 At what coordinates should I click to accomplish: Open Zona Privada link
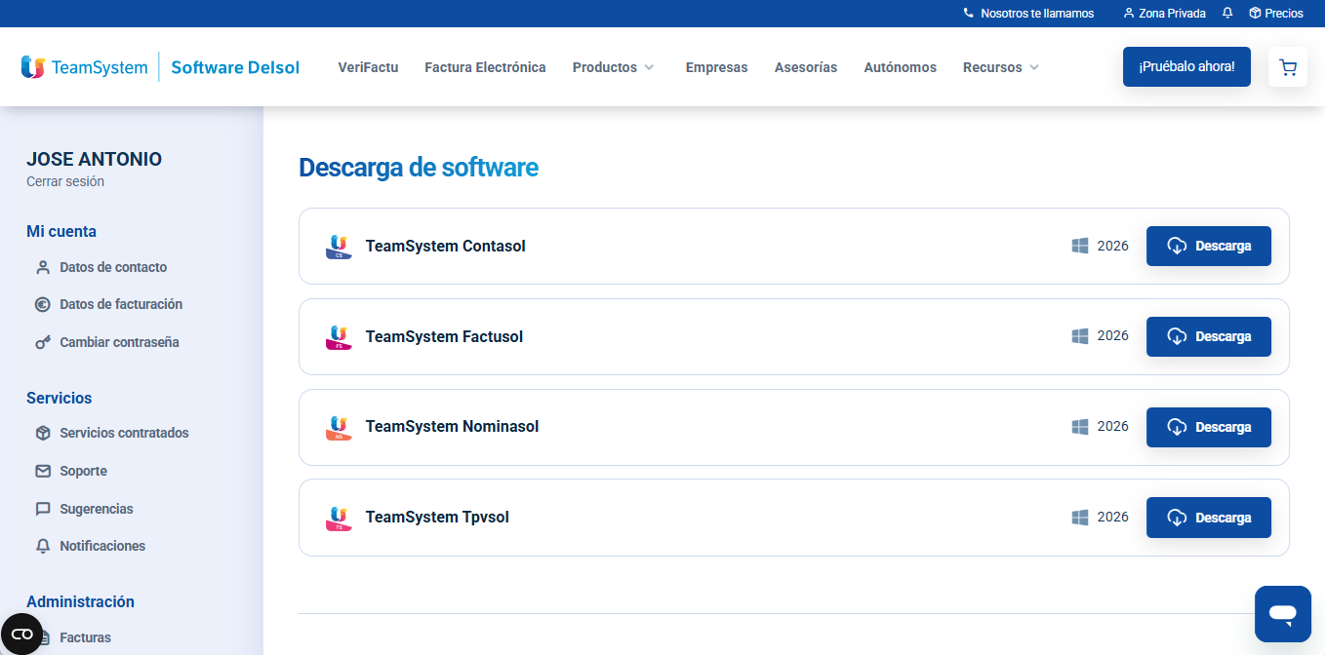click(x=1172, y=14)
